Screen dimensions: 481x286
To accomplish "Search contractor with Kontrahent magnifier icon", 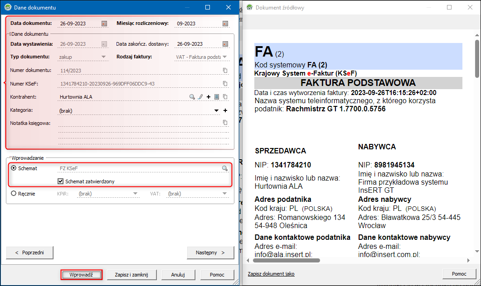I will click(x=192, y=97).
